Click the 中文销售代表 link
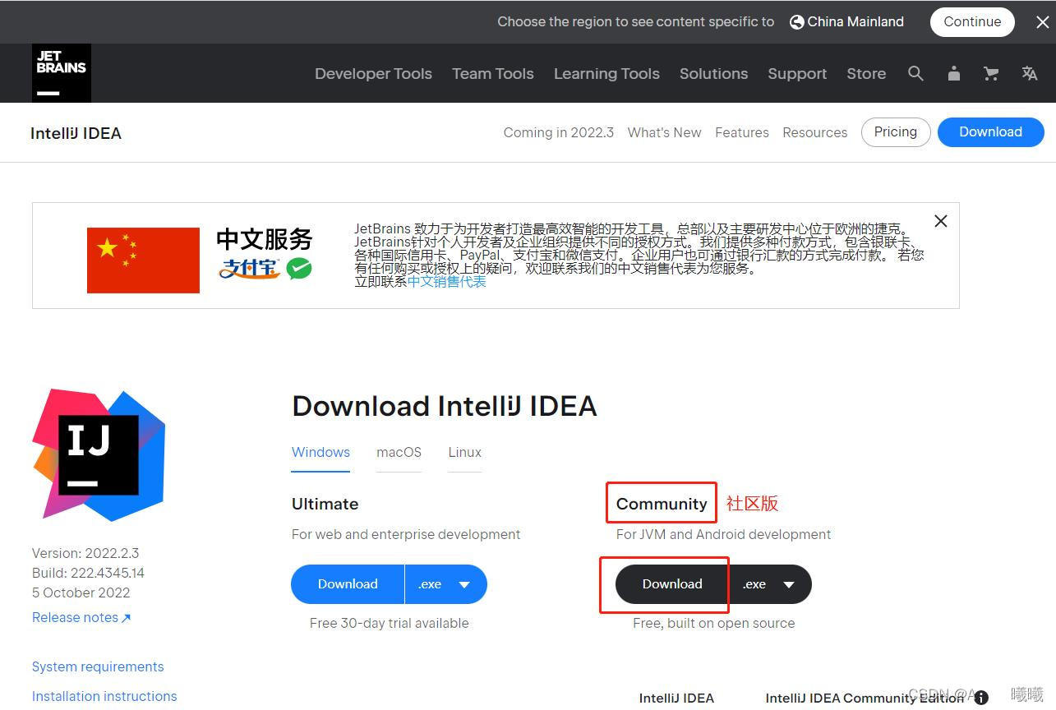The height and width of the screenshot is (710, 1056). (x=447, y=281)
